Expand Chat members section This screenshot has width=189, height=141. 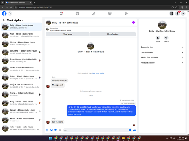162,52
